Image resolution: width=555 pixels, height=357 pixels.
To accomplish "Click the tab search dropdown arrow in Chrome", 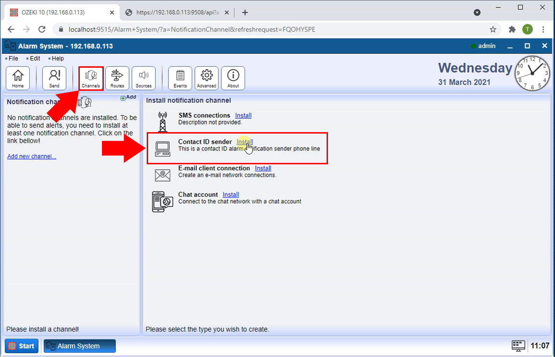I will point(477,12).
